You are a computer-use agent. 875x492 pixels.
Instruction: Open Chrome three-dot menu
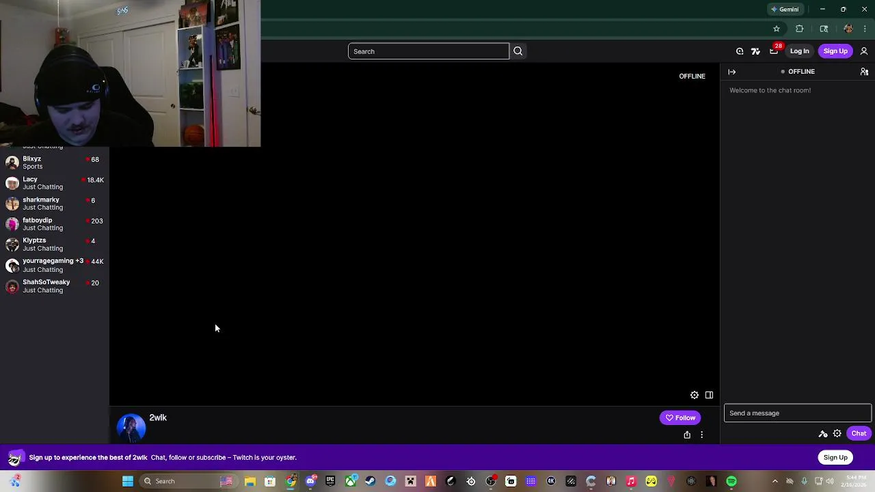(x=865, y=29)
